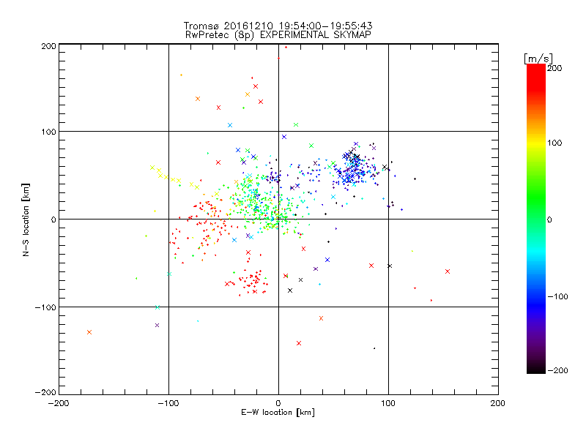
Task: Click the y-axis tick label '100'
Action: [48, 132]
